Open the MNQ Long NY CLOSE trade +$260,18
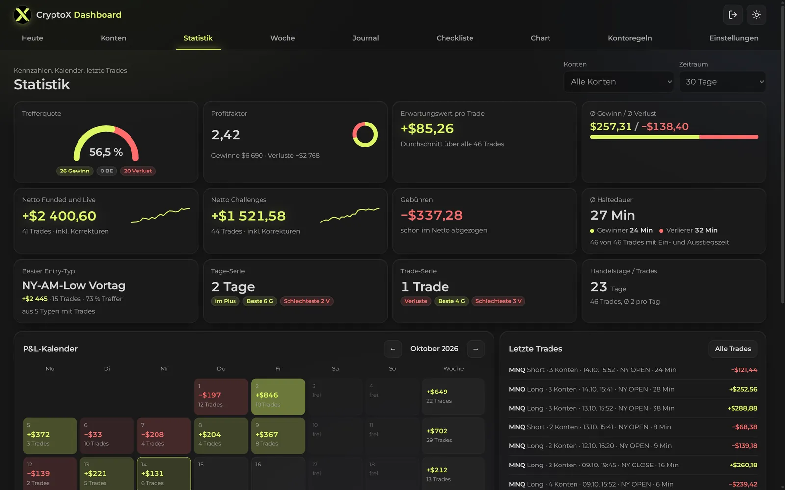The image size is (785, 490). tap(633, 465)
